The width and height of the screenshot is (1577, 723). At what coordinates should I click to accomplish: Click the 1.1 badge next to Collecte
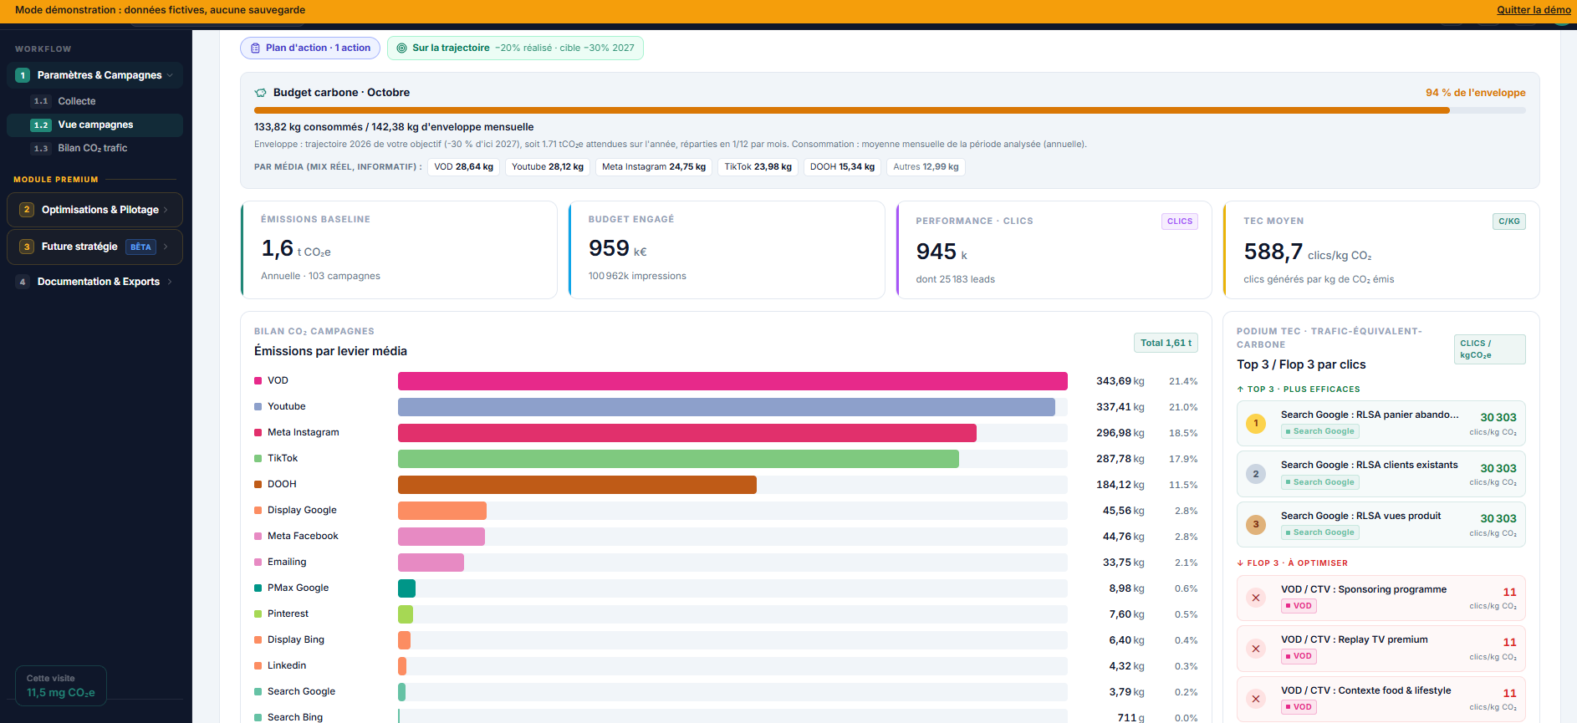(41, 101)
